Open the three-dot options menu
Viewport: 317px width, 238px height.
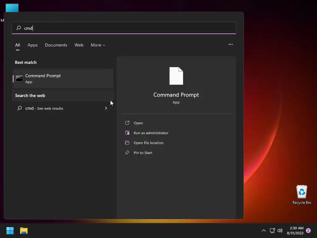click(230, 44)
